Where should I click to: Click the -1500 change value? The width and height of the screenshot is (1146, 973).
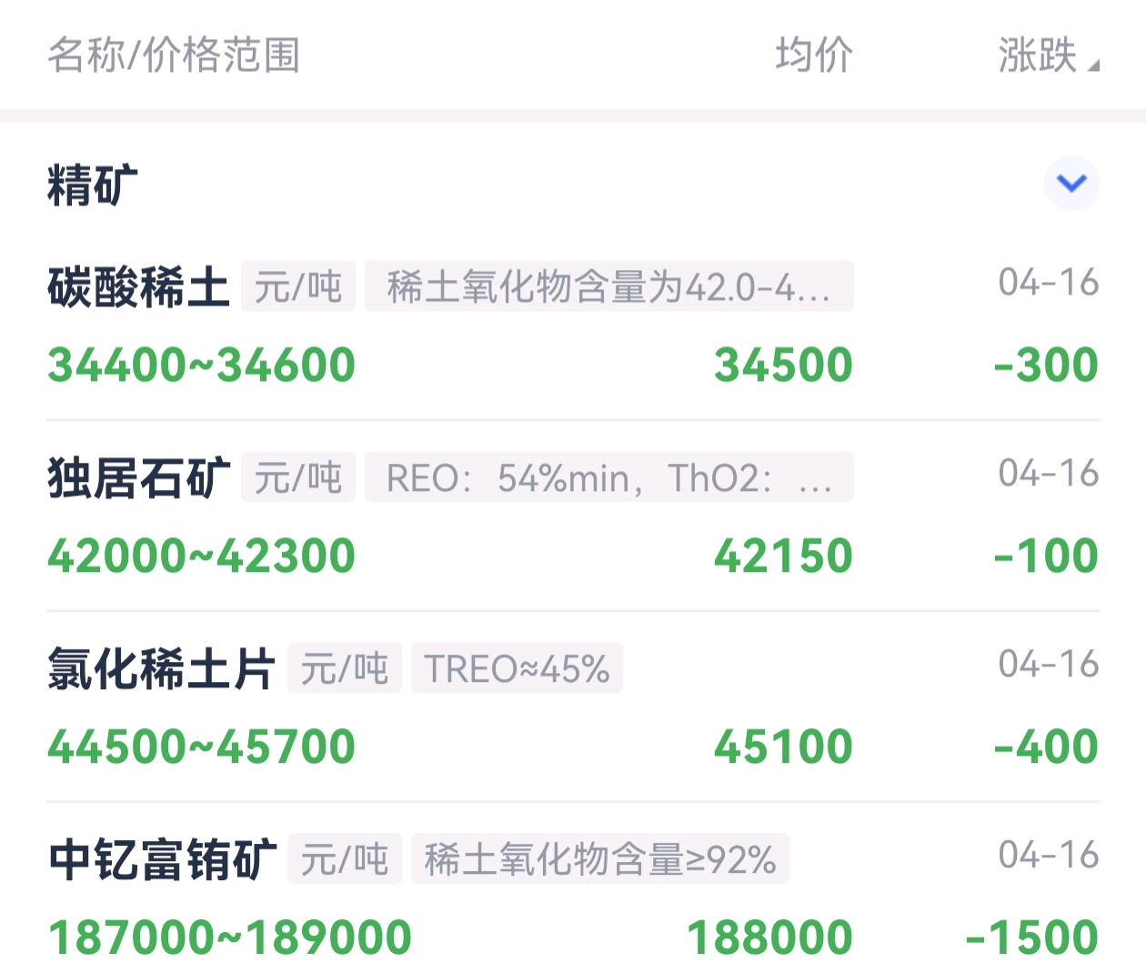(x=1031, y=938)
